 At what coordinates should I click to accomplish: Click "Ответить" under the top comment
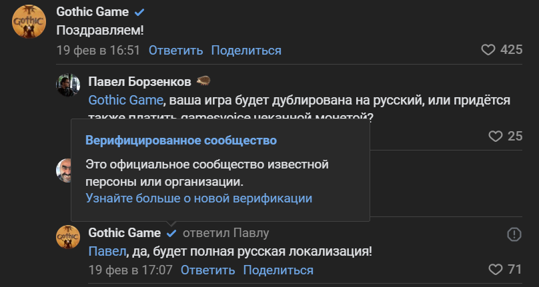(x=175, y=50)
